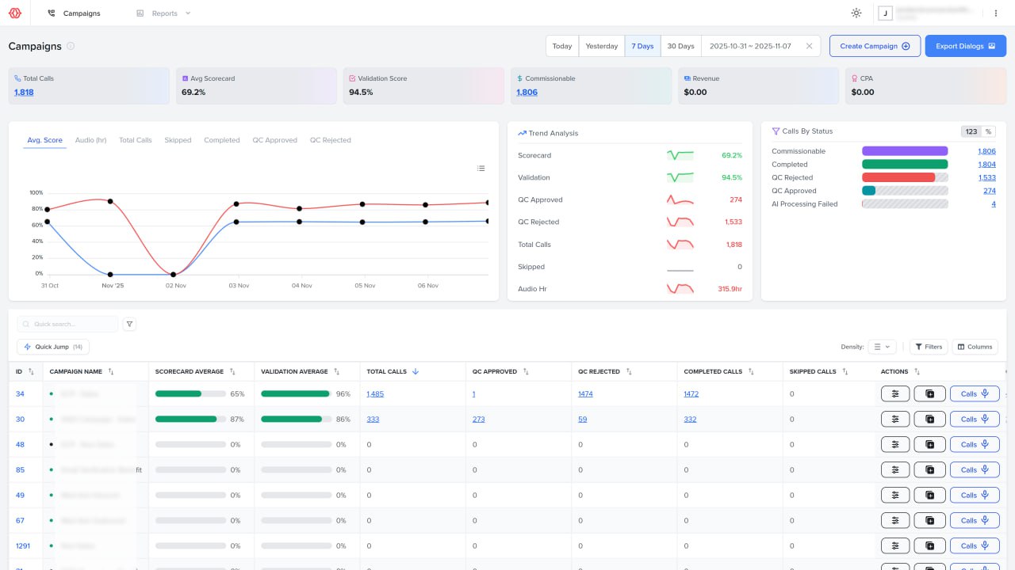Viewport: 1015px width, 570px height.
Task: Open the three-dot menu in top bar
Action: (x=995, y=13)
